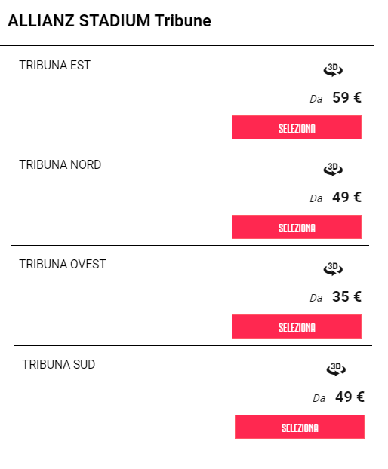
Task: Click the "Da" label beside 59 €
Action: pyautogui.click(x=316, y=99)
